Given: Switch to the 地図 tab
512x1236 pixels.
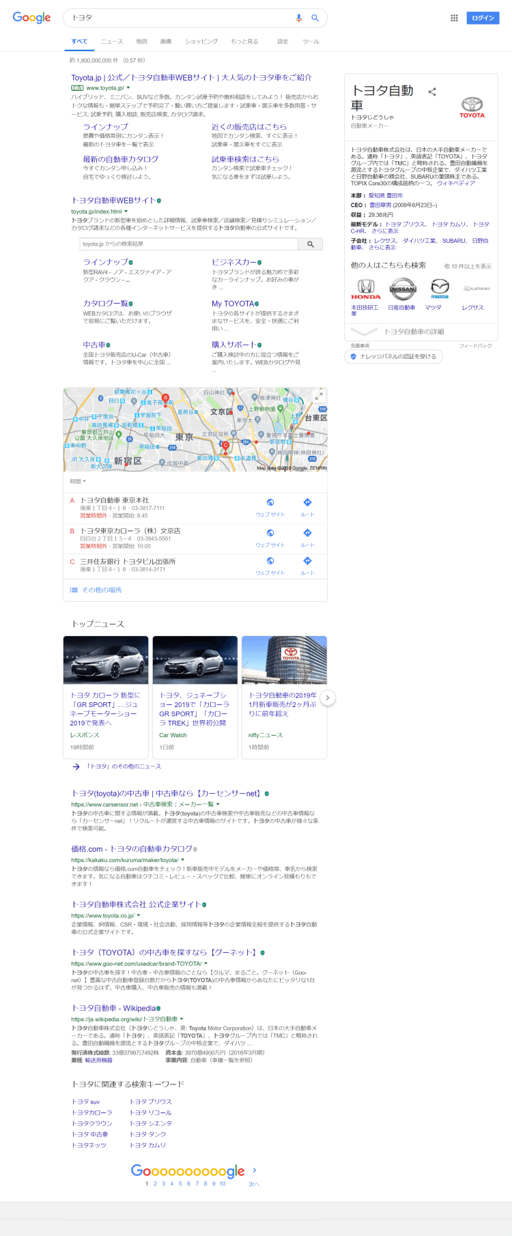Looking at the screenshot, I should point(142,42).
